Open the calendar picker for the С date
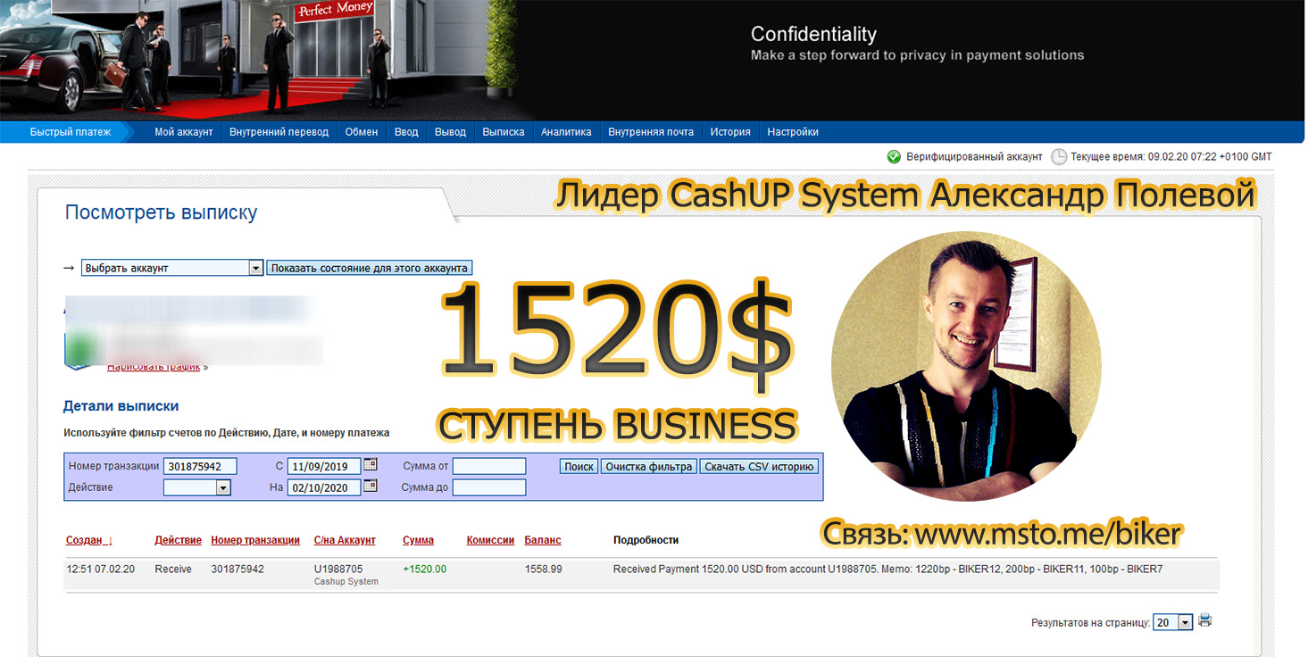Viewport: 1308px width, 657px height. [x=371, y=465]
